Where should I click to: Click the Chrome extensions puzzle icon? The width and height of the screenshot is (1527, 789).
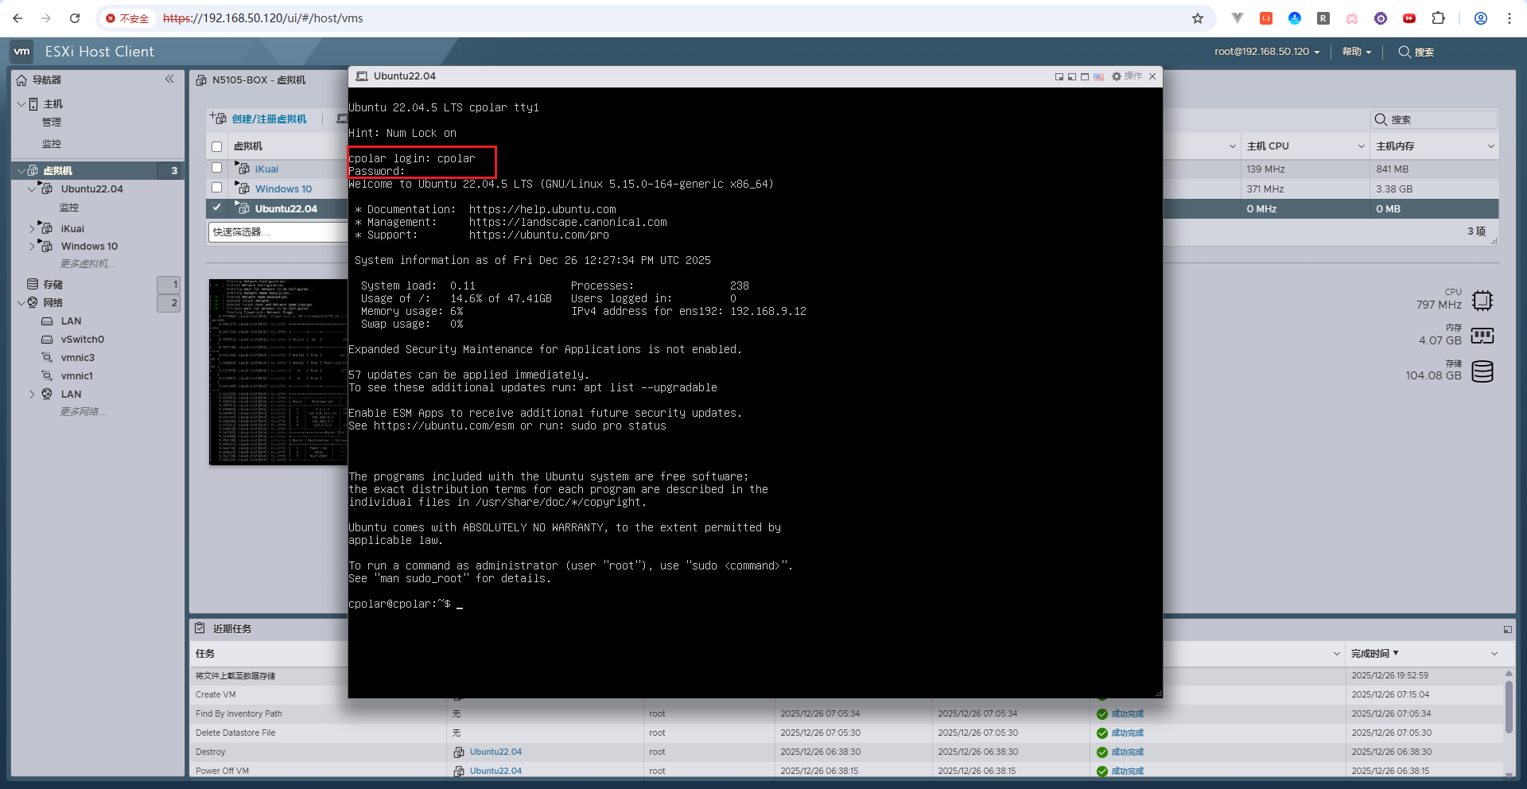pos(1438,18)
